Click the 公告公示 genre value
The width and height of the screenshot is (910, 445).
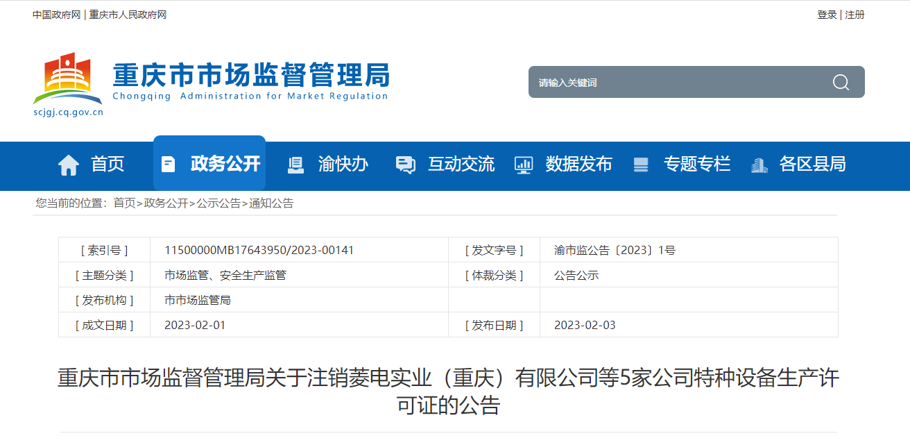576,275
